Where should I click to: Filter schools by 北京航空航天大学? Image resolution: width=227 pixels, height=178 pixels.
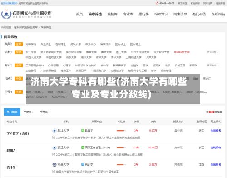click(x=51, y=52)
